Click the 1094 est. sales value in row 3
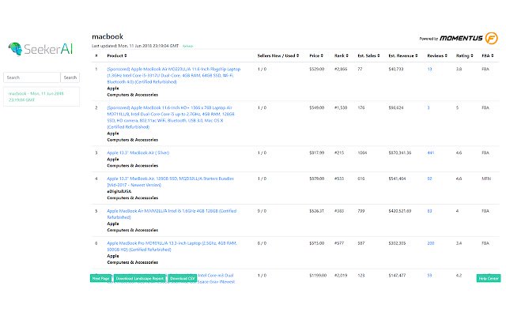Image resolution: width=506 pixels, height=316 pixels. coord(362,152)
